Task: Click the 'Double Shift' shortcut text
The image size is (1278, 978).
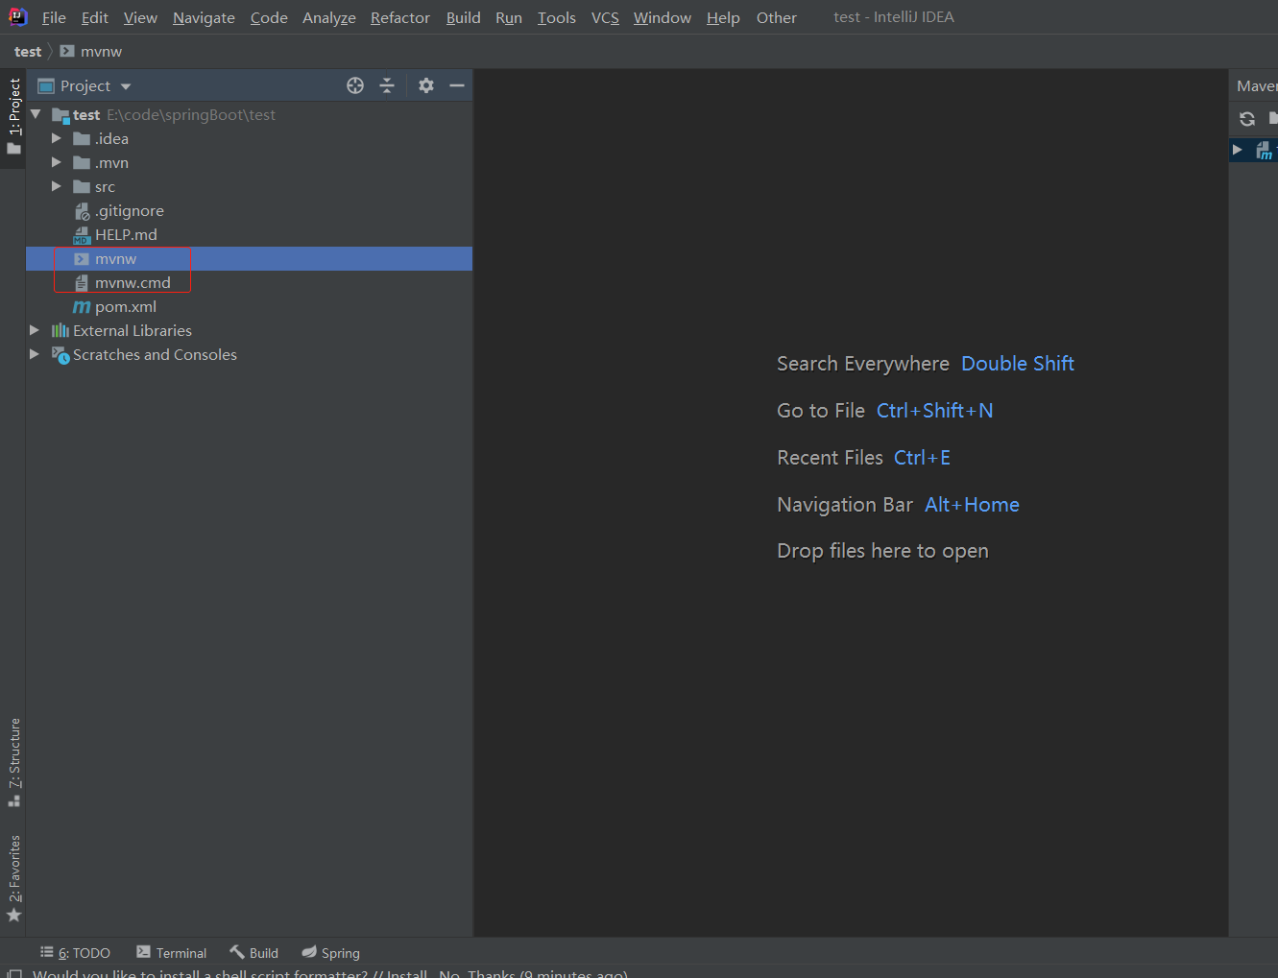Action: (x=1018, y=364)
